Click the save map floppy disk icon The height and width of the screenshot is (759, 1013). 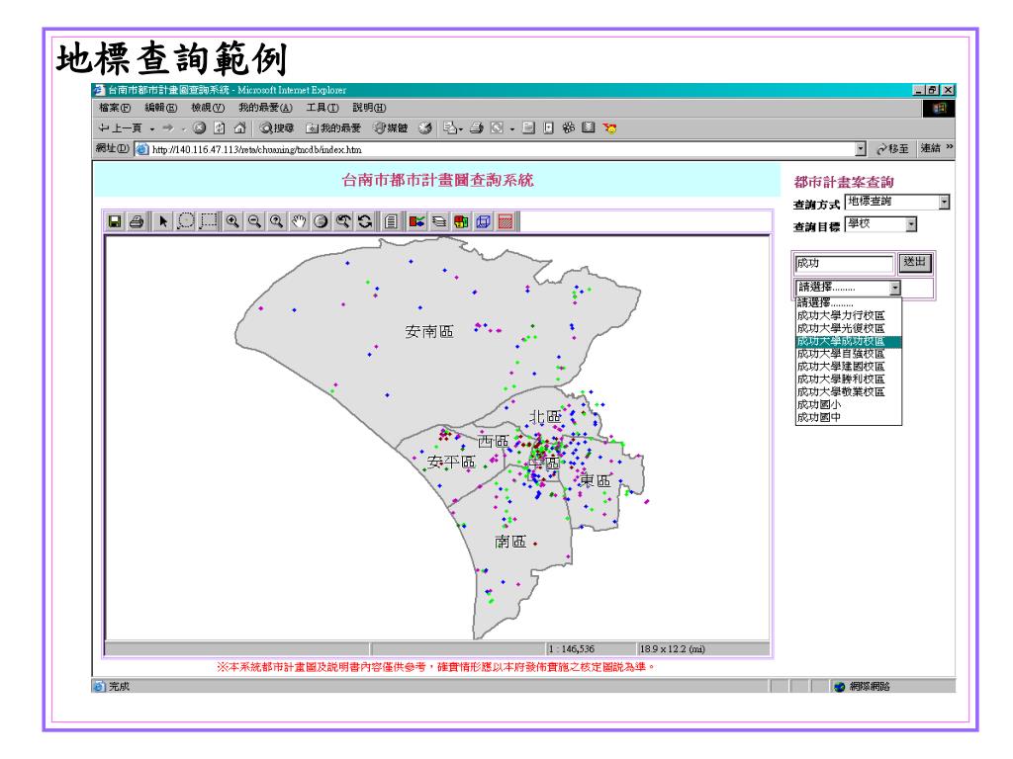point(115,222)
